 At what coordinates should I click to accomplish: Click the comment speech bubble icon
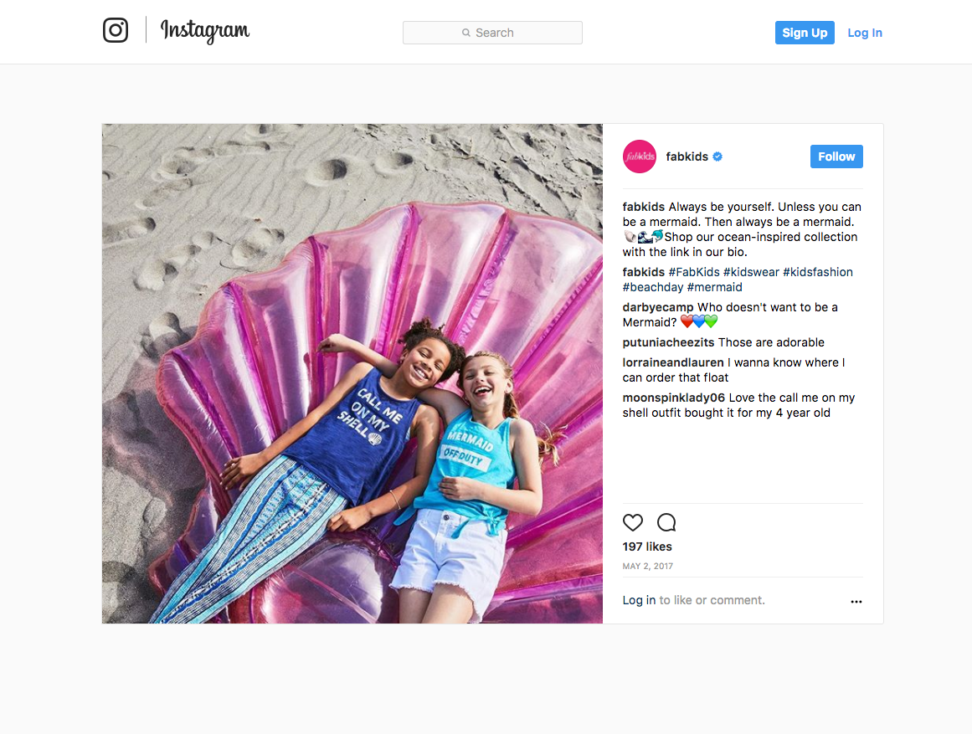(666, 522)
